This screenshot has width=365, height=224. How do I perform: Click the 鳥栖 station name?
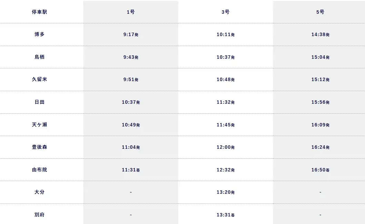39,57
